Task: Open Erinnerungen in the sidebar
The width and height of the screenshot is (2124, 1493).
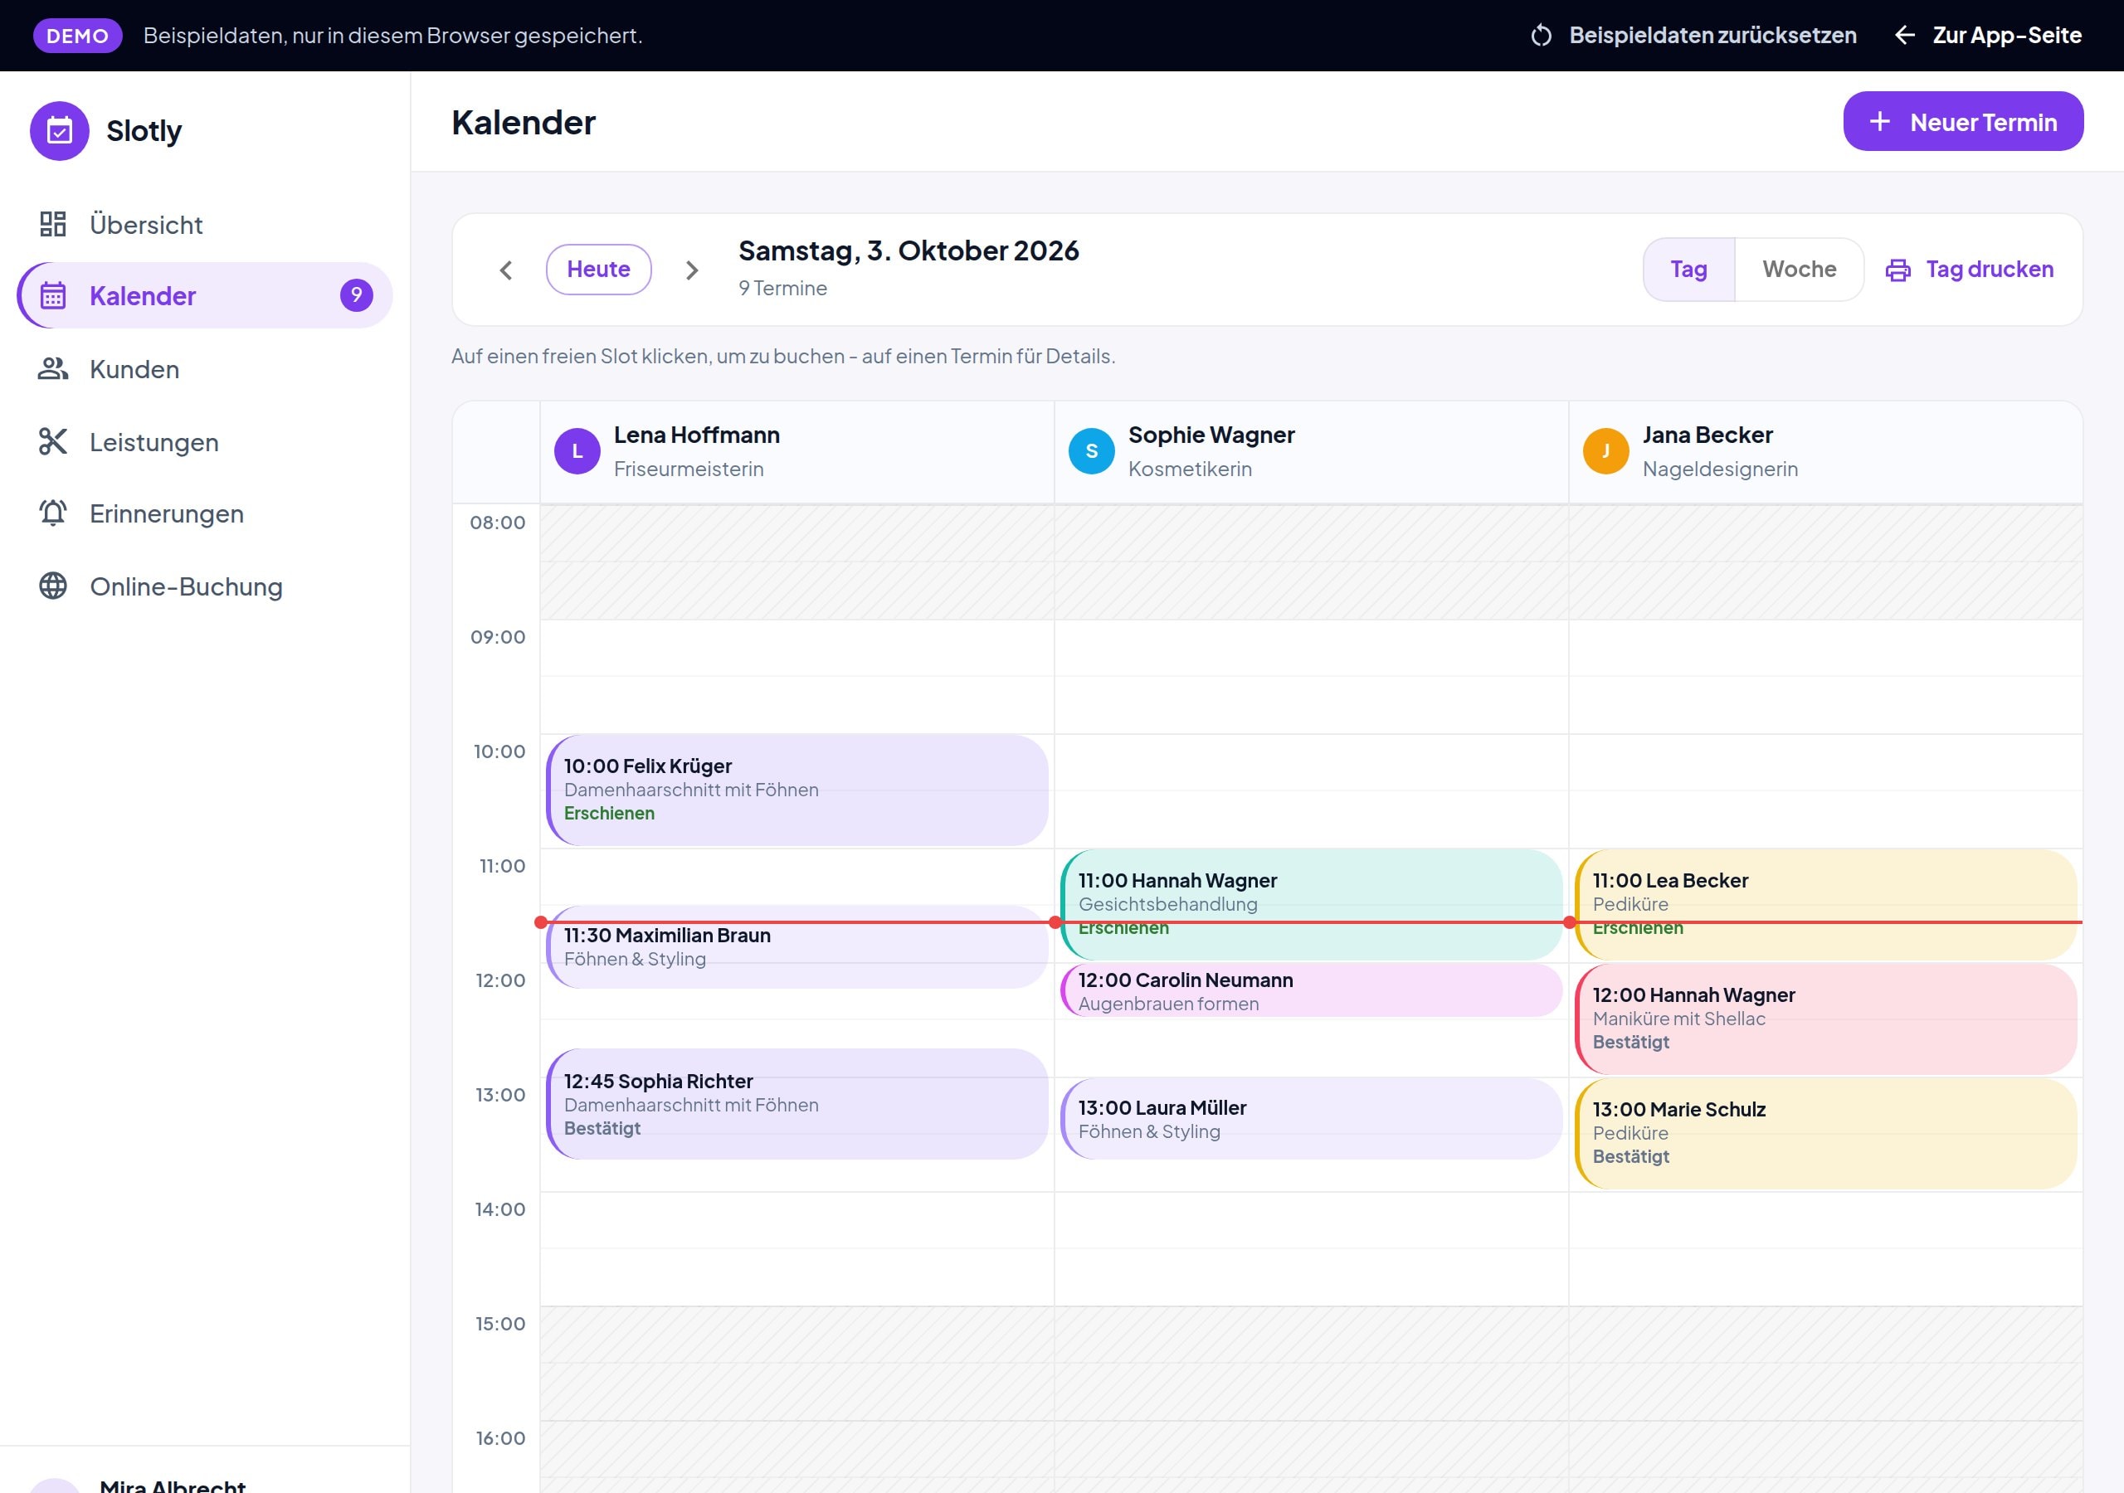Action: (x=204, y=513)
